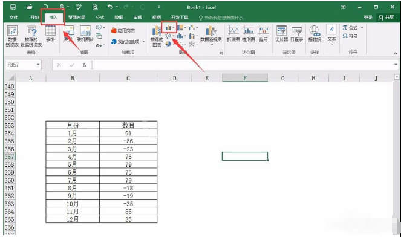Click the Open folder icon in quick access toolbar
The image size is (401, 237).
click(29, 7)
